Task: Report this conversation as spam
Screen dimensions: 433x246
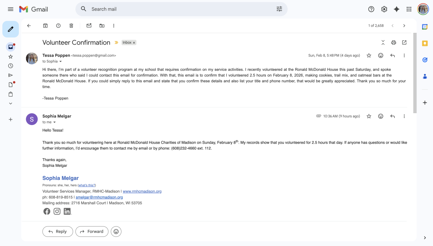Action: pyautogui.click(x=58, y=26)
